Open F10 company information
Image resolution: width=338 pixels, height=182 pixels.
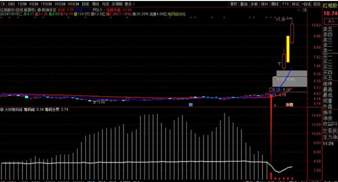[285, 4]
